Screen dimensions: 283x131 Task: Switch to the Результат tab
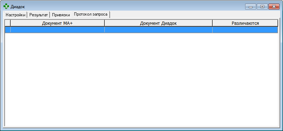(x=39, y=15)
